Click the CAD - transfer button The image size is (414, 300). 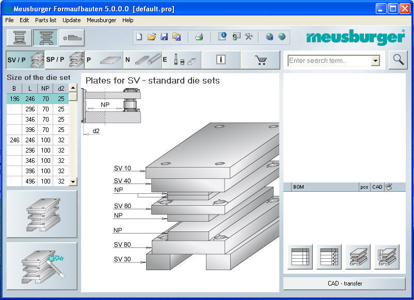click(344, 284)
